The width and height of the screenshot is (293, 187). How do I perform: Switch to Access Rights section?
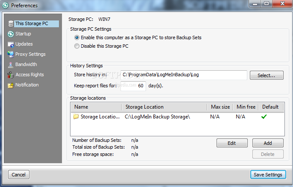pyautogui.click(x=29, y=75)
